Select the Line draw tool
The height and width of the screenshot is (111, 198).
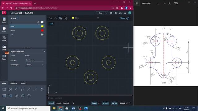(35, 89)
